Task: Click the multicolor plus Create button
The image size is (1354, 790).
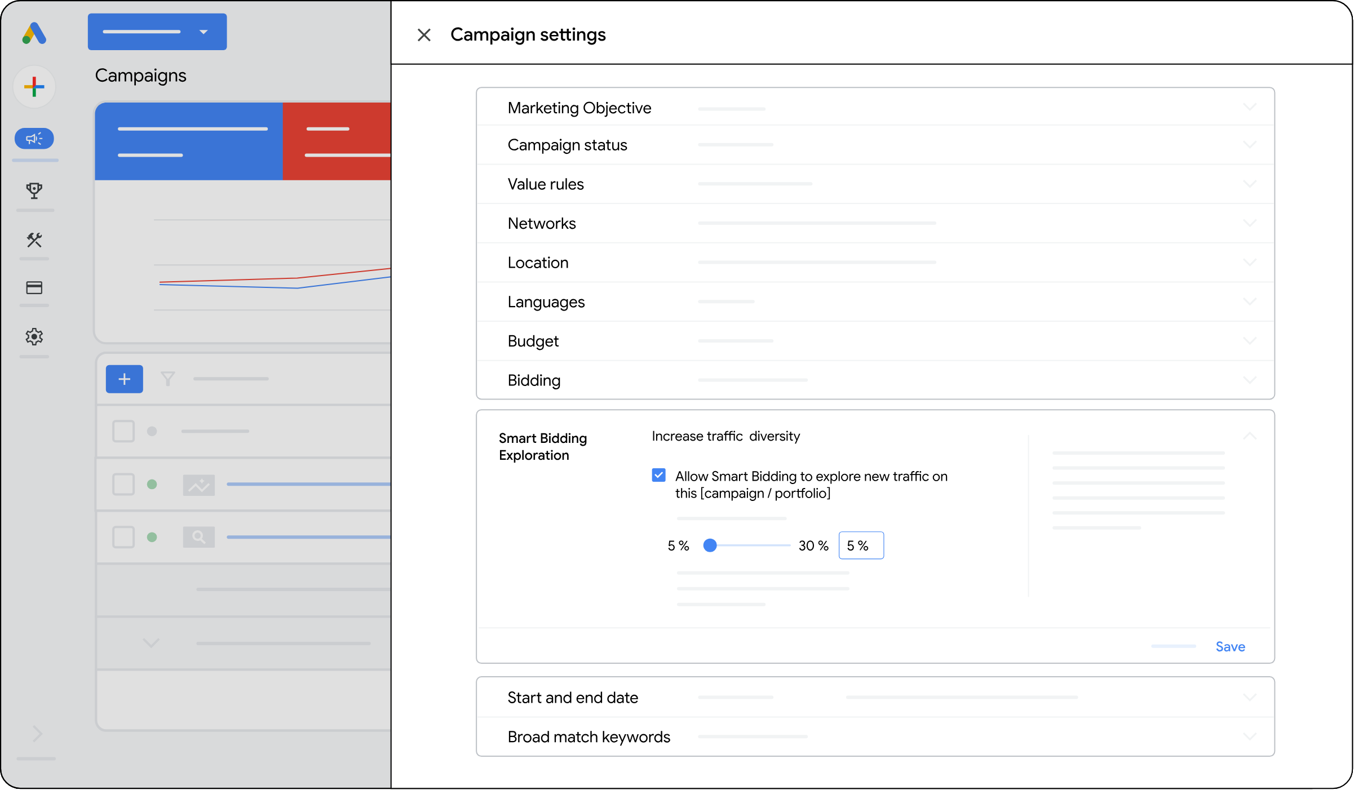Action: pos(34,87)
